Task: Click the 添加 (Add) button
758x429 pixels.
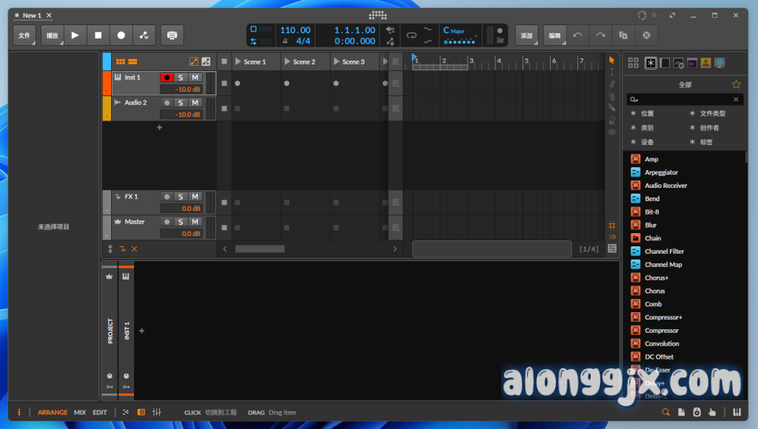Action: coord(526,35)
